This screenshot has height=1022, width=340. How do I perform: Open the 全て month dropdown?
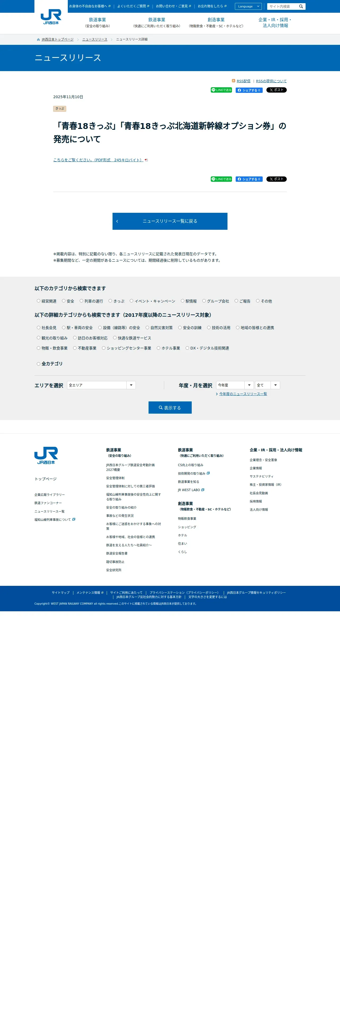coord(267,385)
